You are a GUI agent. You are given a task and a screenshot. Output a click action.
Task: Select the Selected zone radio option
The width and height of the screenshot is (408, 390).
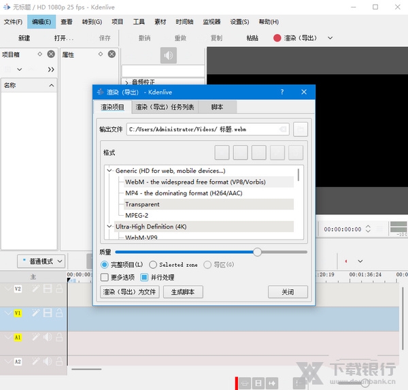coord(153,265)
